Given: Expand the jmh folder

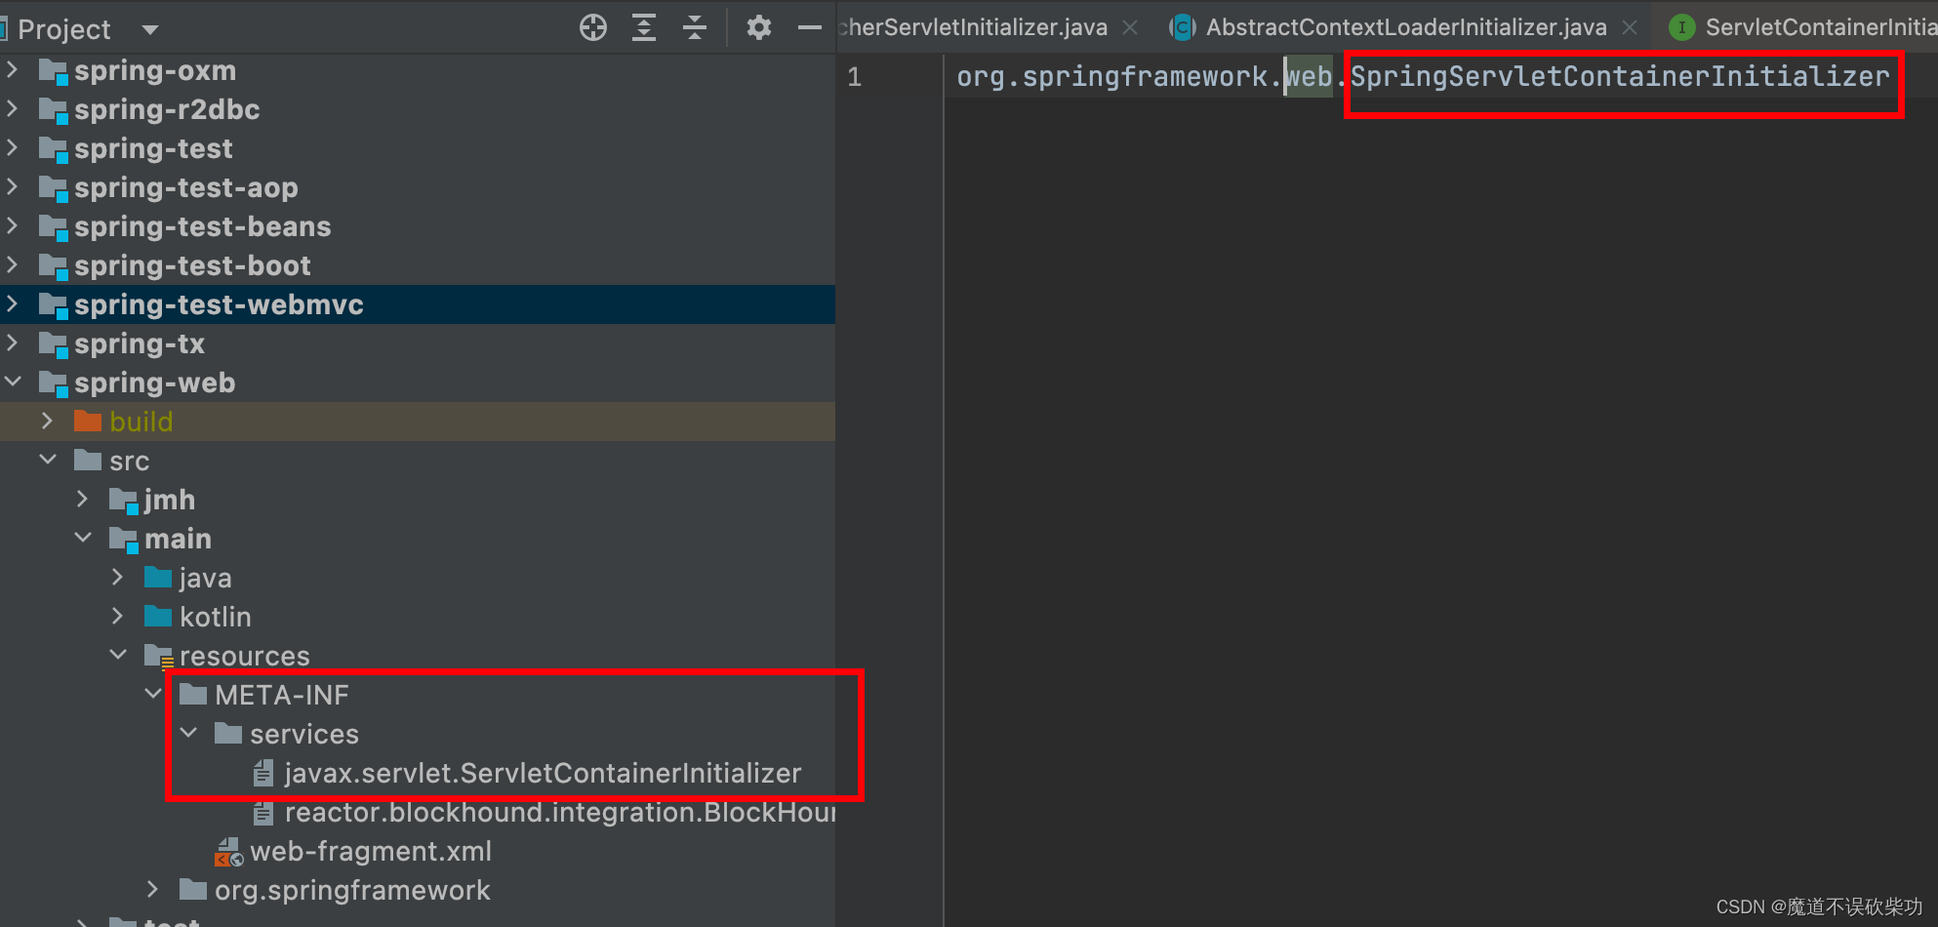Looking at the screenshot, I should pyautogui.click(x=83, y=500).
